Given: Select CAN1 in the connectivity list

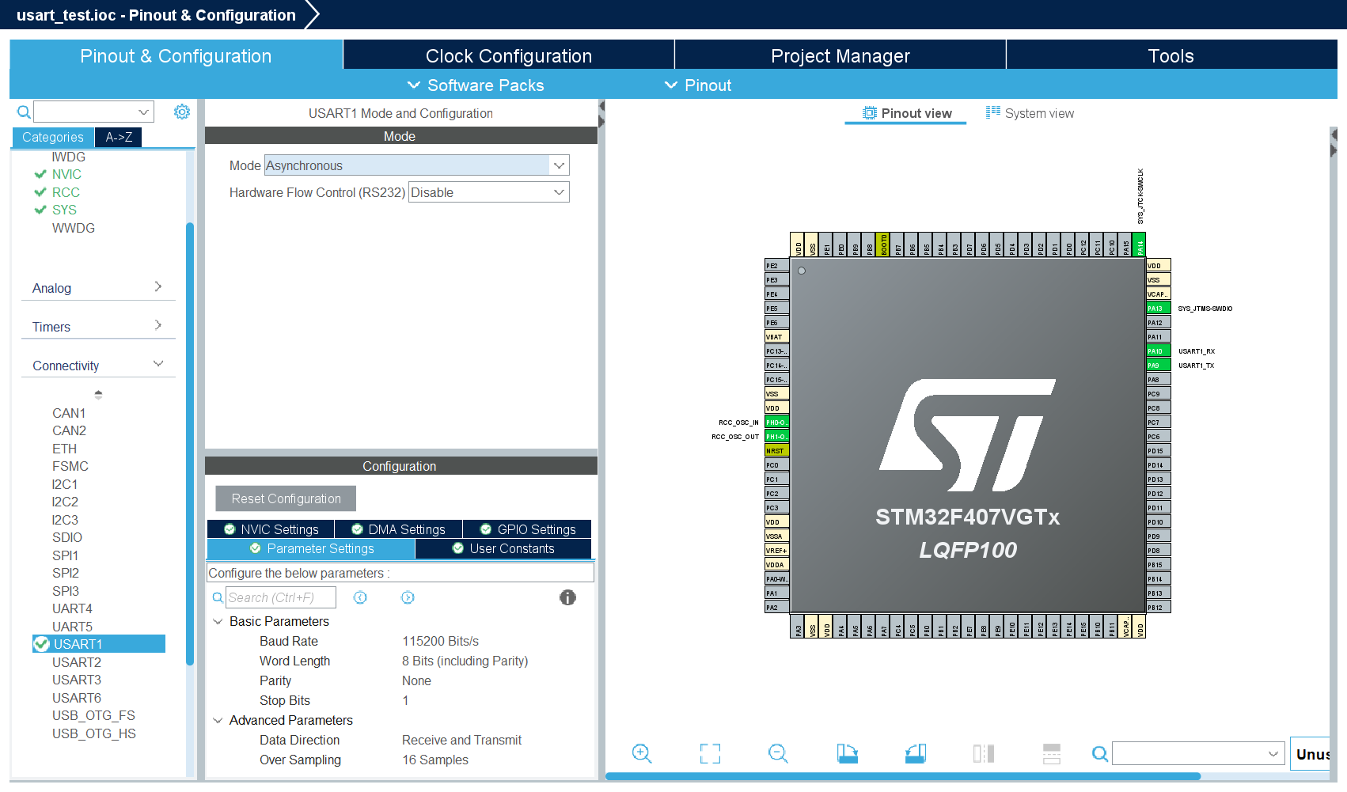Looking at the screenshot, I should click(69, 413).
